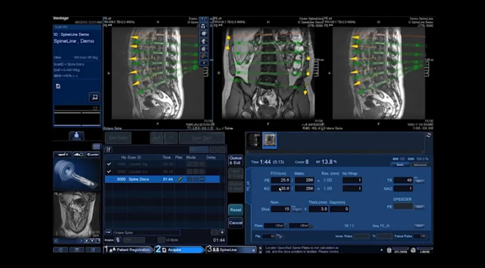Click the plus button beside Octave Spine field
The image size is (485, 268).
pyautogui.click(x=222, y=232)
